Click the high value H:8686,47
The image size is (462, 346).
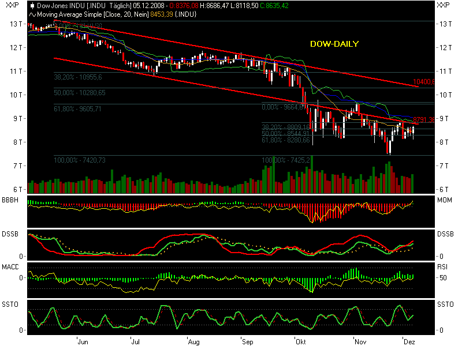(214, 6)
